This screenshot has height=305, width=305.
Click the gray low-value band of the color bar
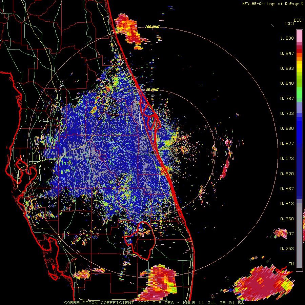(x=299, y=236)
